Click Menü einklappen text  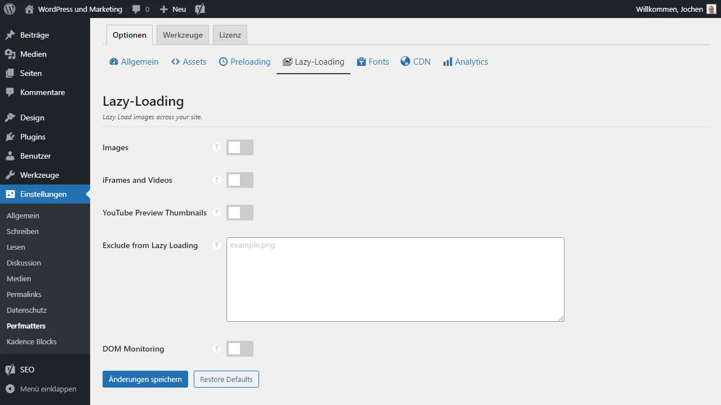pyautogui.click(x=48, y=389)
